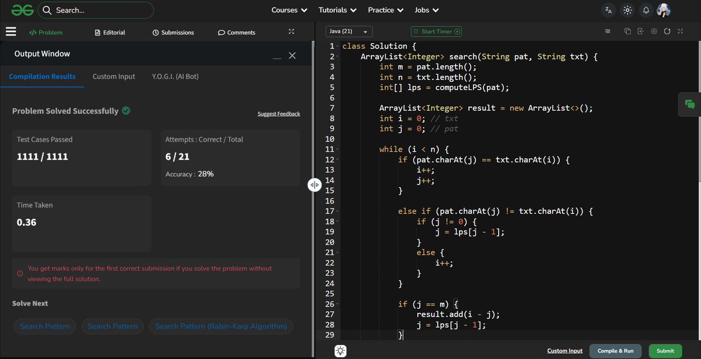Image resolution: width=701 pixels, height=359 pixels.
Task: Click the editor exit-arrow icon
Action: click(x=641, y=32)
